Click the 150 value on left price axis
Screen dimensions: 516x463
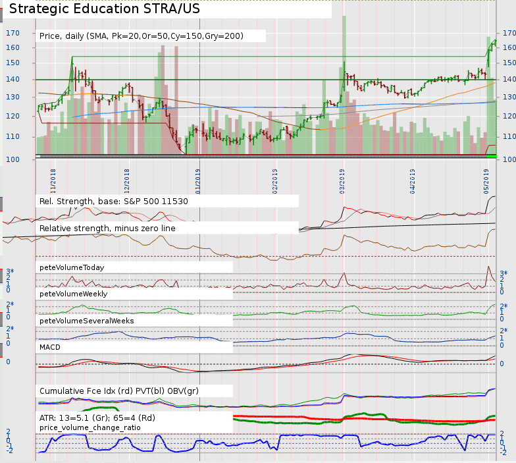click(x=13, y=63)
